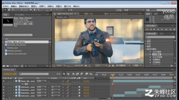Viewport: 179px width, 100px height.
Task: Select the Eraser tool
Action: [51, 10]
